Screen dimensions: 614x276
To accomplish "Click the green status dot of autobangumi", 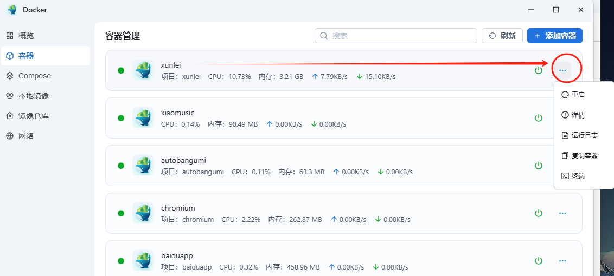I will coord(121,166).
